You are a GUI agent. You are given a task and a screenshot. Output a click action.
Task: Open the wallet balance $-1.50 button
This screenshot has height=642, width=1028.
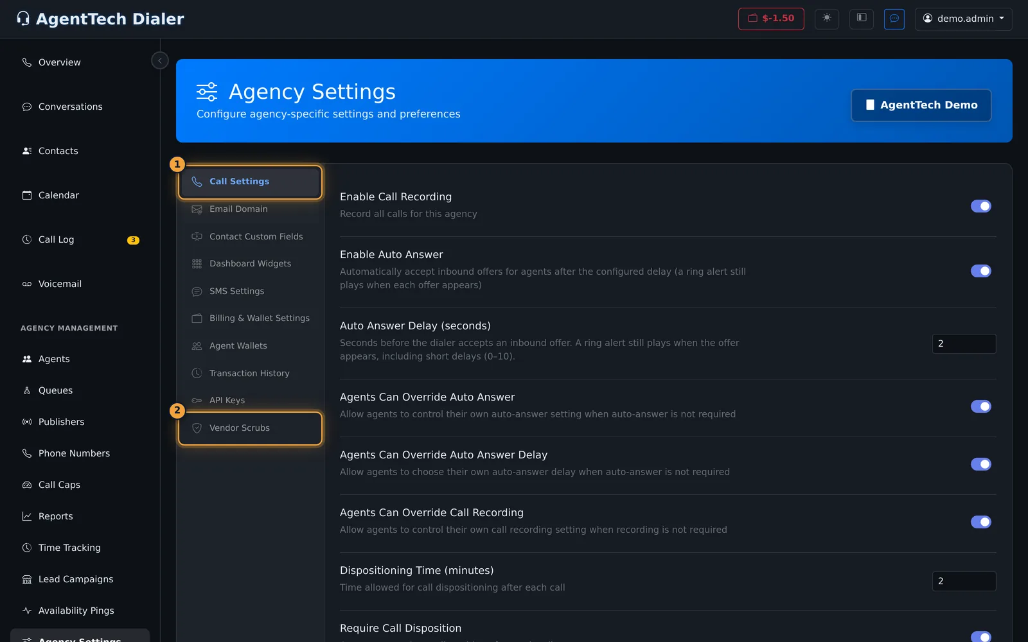771,19
